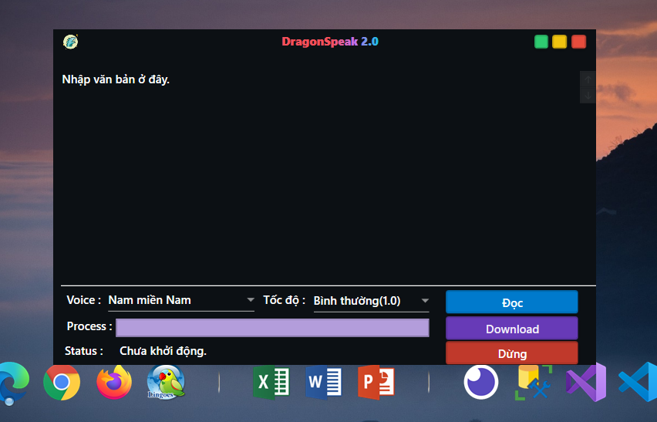Click the DragonSpeak feather logo icon
The height and width of the screenshot is (422, 657).
coord(70,42)
